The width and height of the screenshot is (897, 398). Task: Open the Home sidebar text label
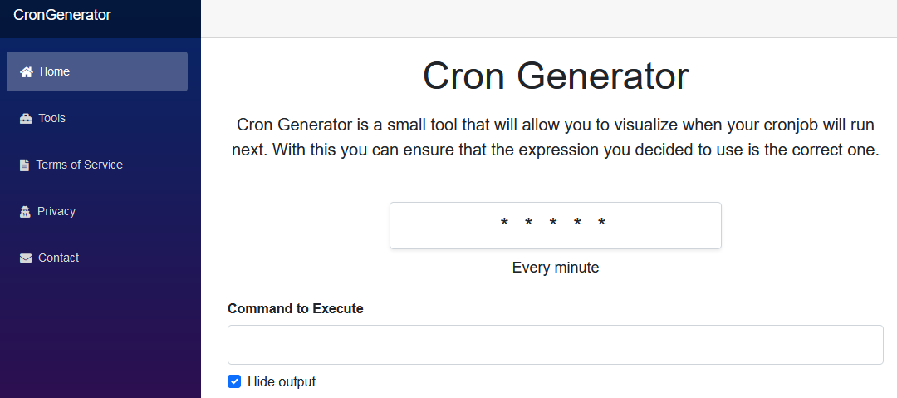coord(55,71)
